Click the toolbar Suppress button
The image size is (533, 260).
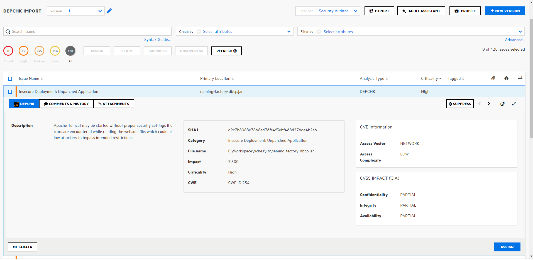[x=157, y=51]
